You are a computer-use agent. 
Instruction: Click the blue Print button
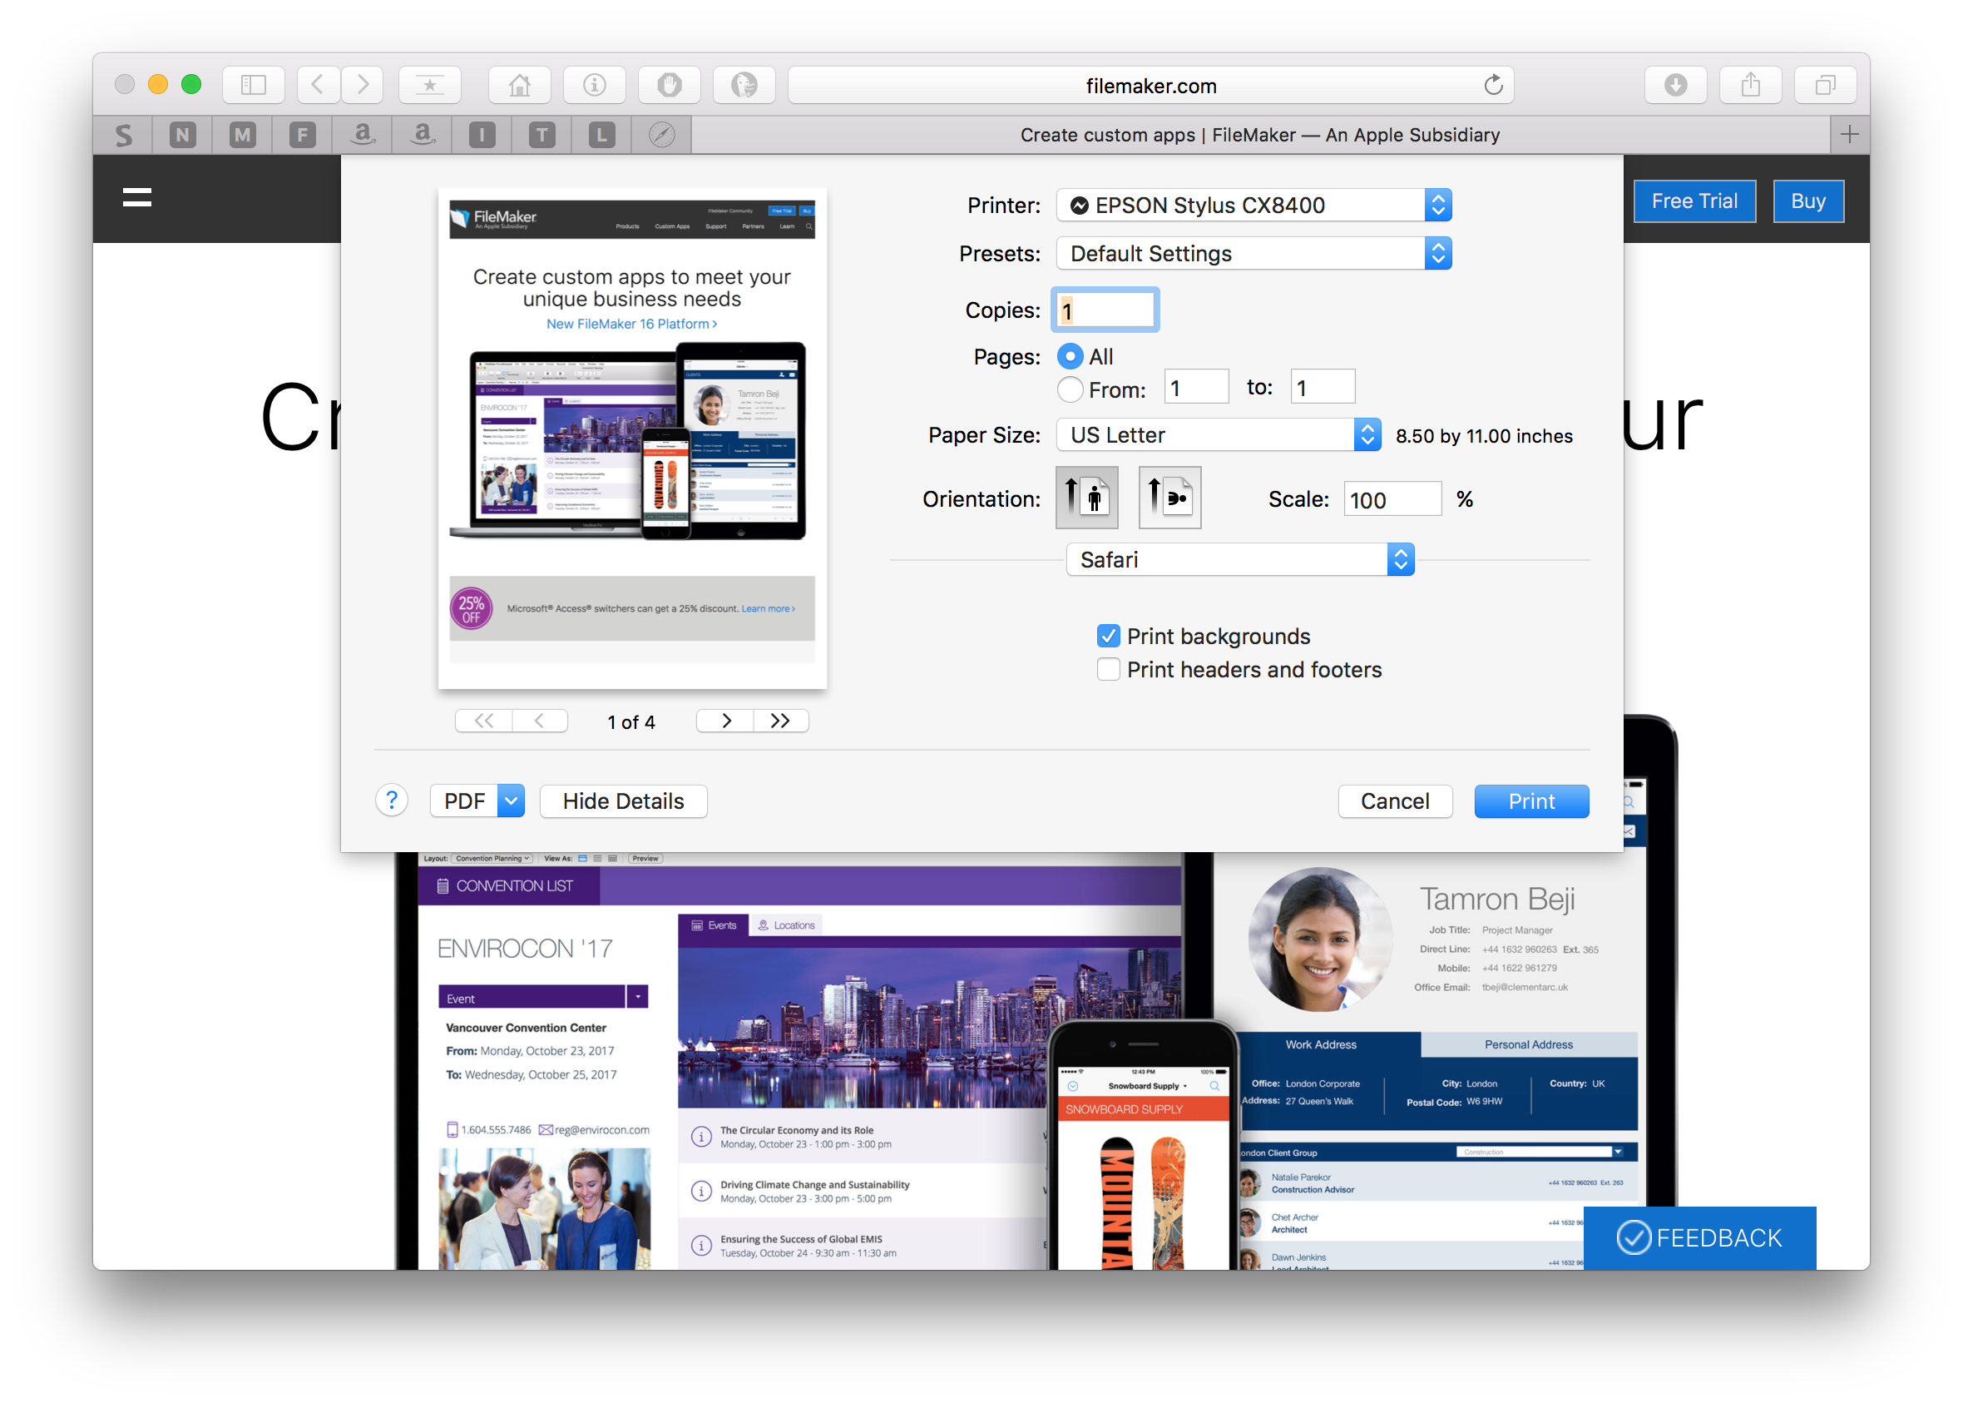1531,801
